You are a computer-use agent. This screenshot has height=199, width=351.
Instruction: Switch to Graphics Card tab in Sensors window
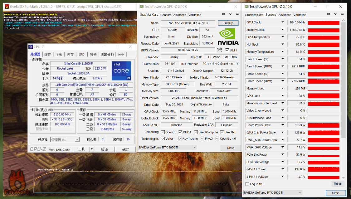pyautogui.click(x=254, y=15)
